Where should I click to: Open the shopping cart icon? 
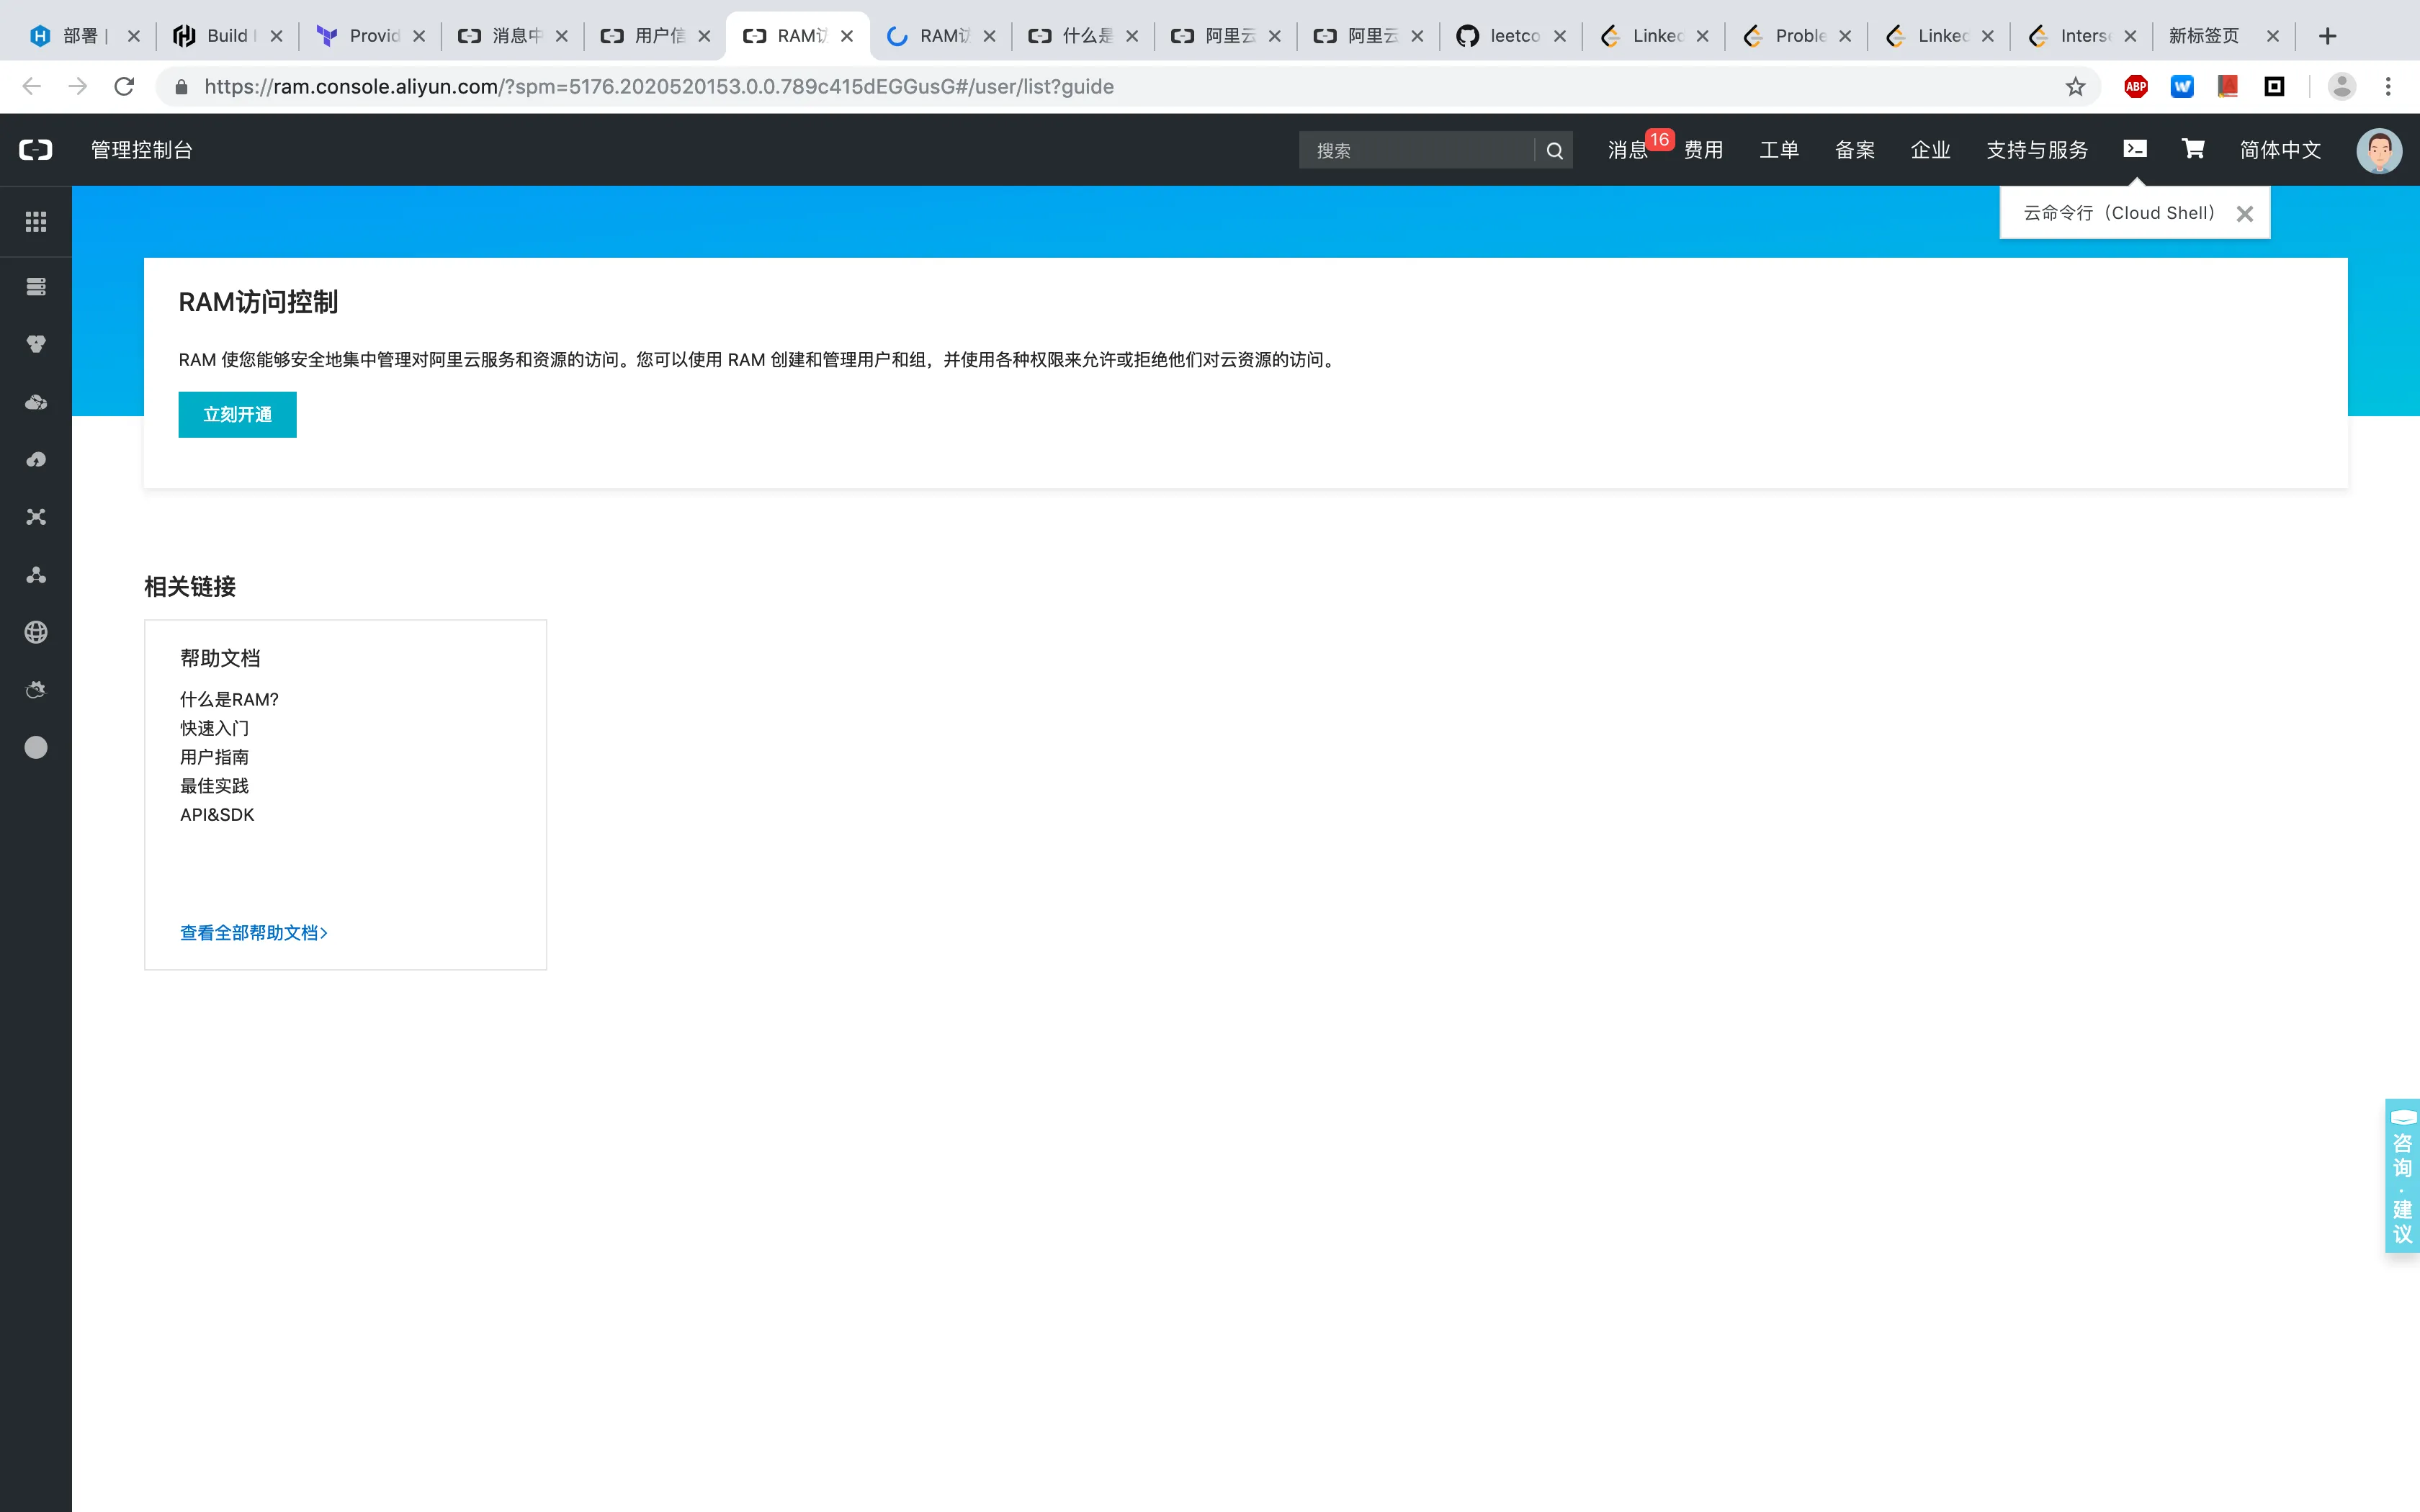(x=2193, y=149)
